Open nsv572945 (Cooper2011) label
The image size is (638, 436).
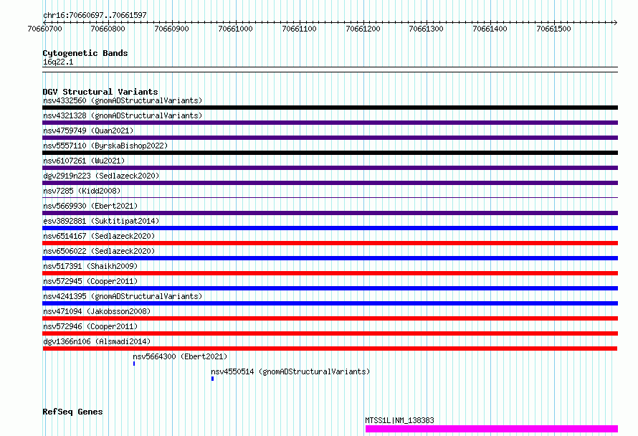coord(90,281)
